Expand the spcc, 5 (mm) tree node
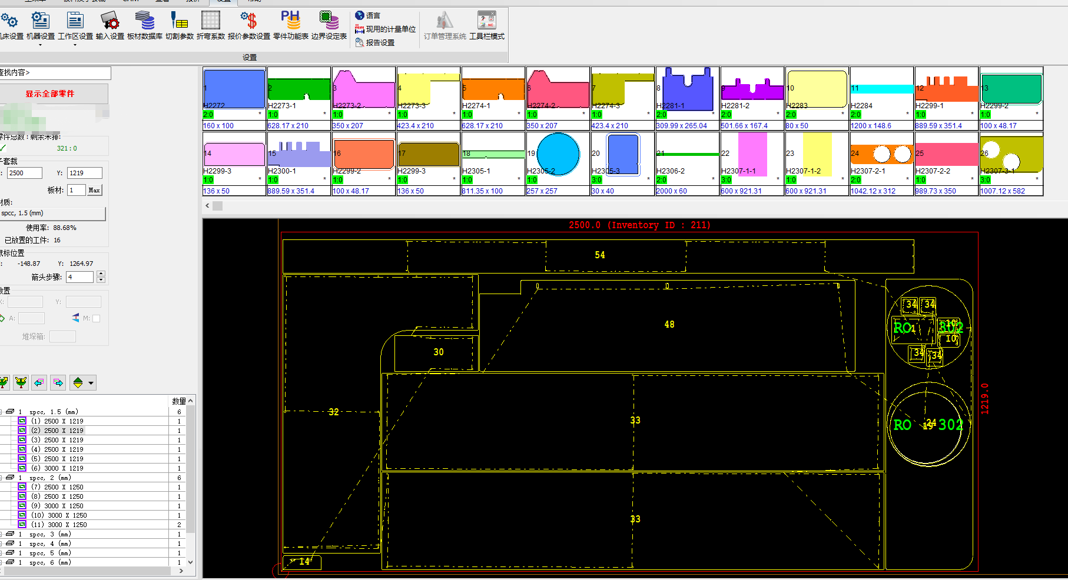The height and width of the screenshot is (580, 1068). point(2,553)
